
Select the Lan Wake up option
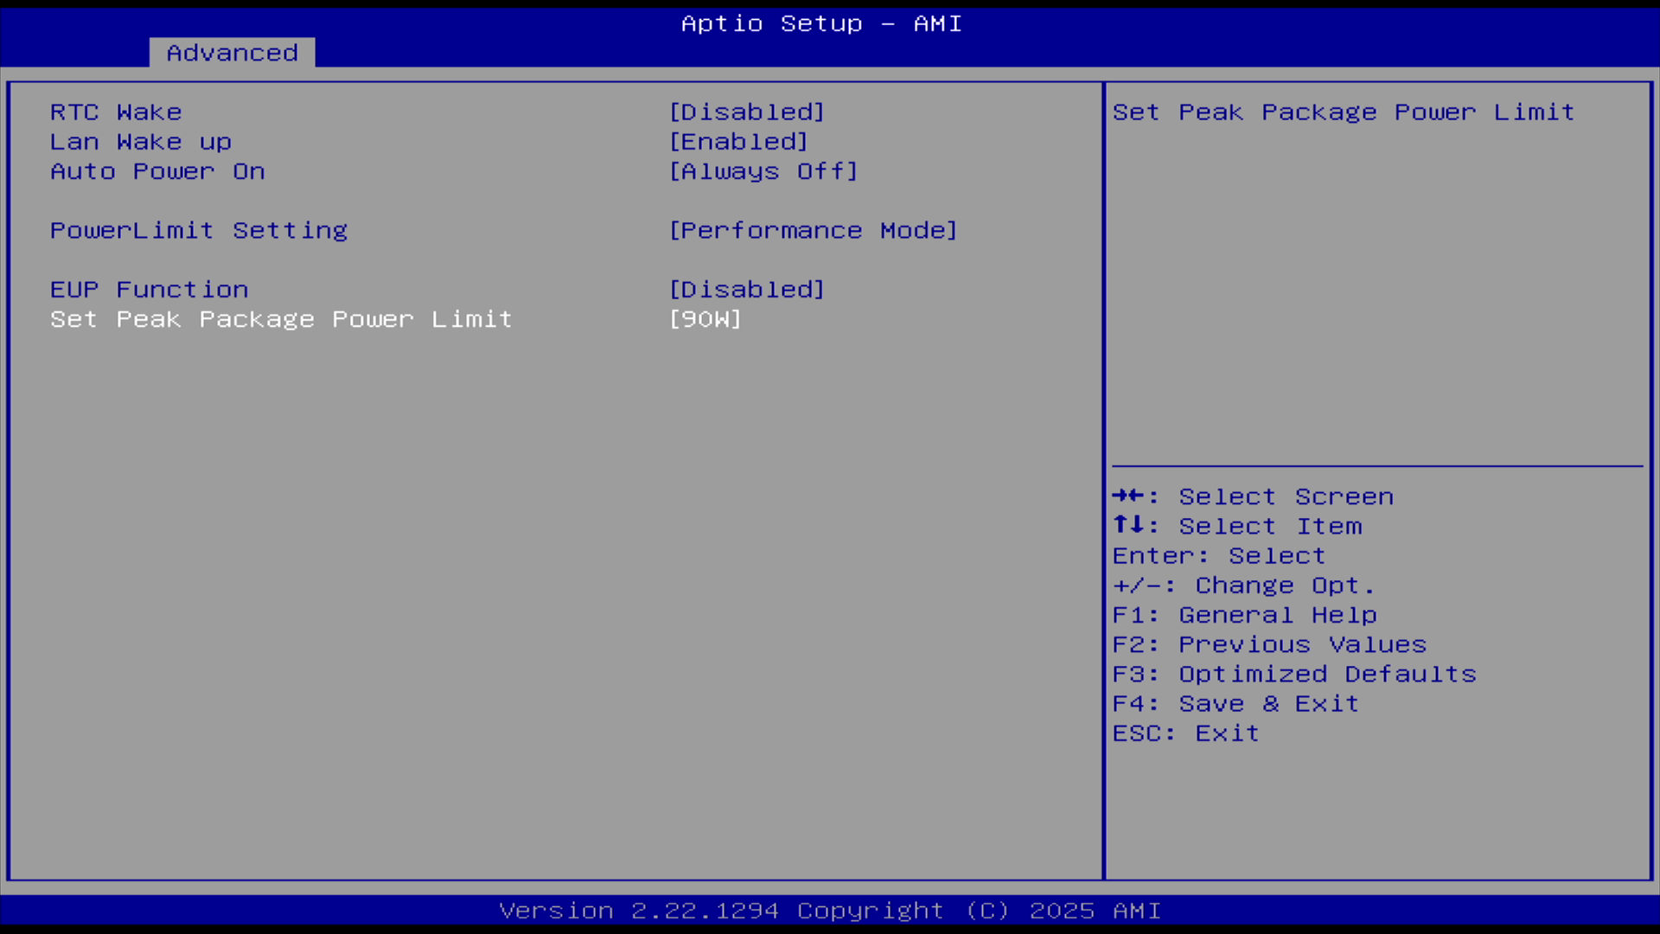point(140,142)
